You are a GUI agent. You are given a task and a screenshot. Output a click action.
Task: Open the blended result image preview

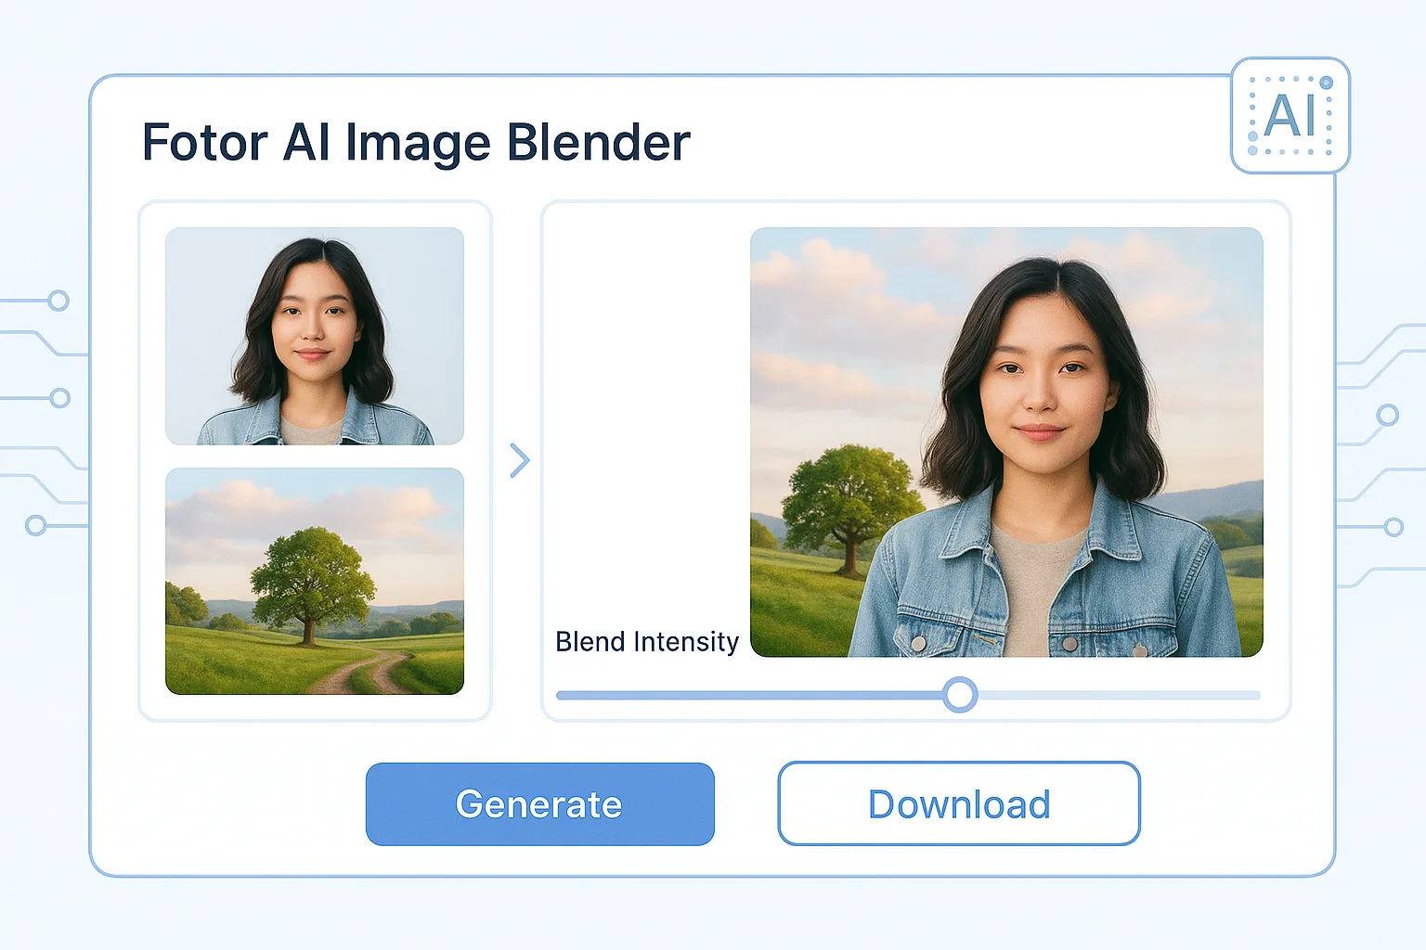(1006, 443)
